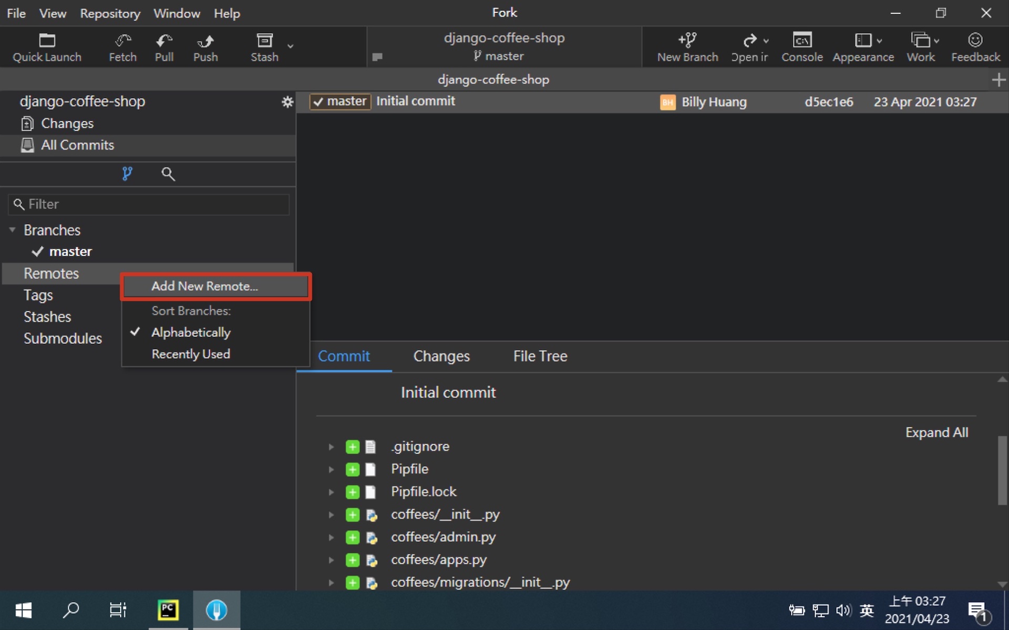Open the Quick Launch toolbar button

pos(47,47)
